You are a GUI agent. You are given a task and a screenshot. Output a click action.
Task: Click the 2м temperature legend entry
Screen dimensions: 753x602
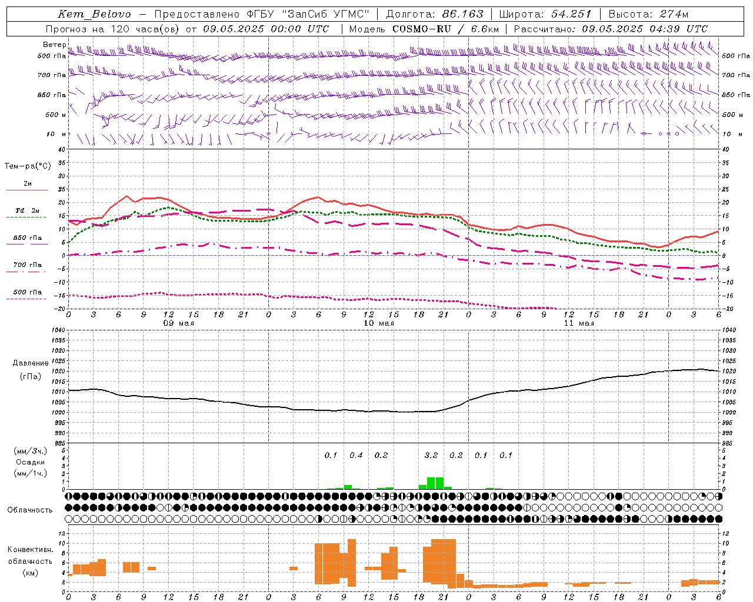[28, 183]
